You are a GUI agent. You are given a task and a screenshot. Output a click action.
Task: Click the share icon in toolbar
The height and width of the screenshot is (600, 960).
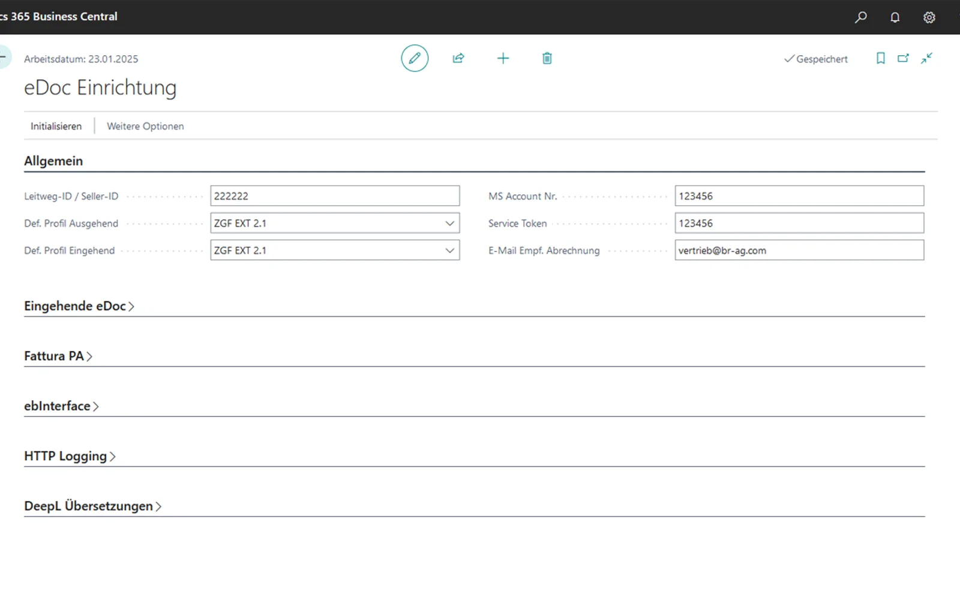click(458, 58)
